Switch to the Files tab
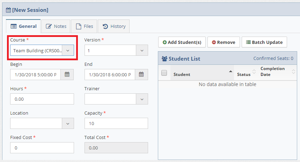Viewport: 300px width, 162px height. (85, 26)
